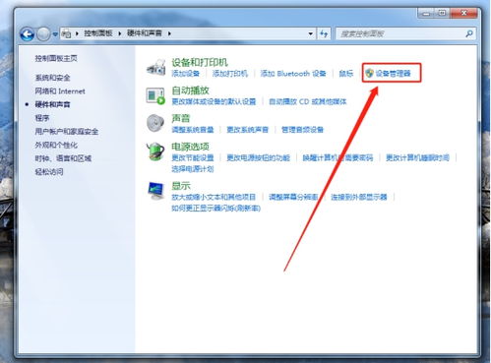Image resolution: width=491 pixels, height=363 pixels.
Task: Click the 自动播放 AutoPlay icon
Action: [x=155, y=95]
